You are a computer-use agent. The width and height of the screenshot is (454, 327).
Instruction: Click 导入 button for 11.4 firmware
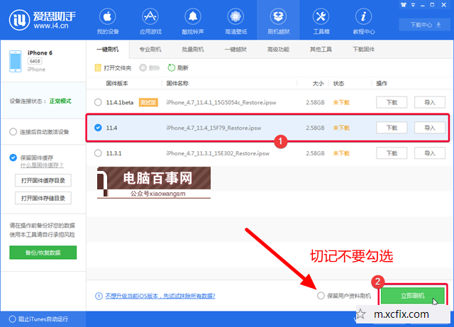(430, 128)
